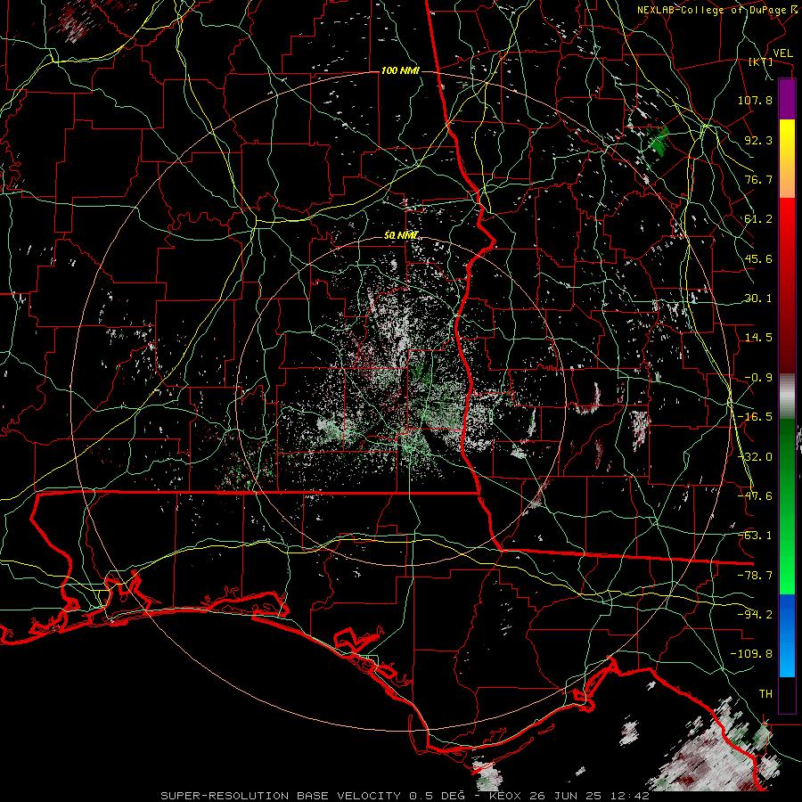The width and height of the screenshot is (802, 802).
Task: Select the -94.2 scale value
Action: (755, 615)
